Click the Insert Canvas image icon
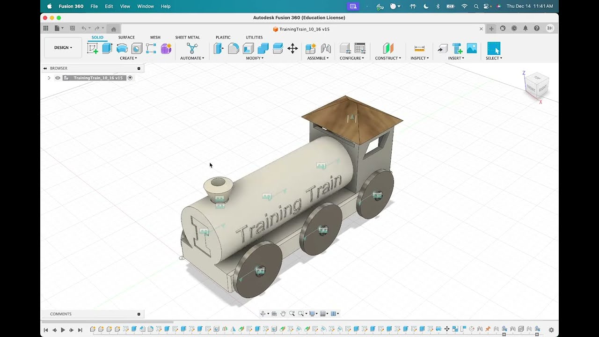The image size is (599, 337). click(x=472, y=48)
